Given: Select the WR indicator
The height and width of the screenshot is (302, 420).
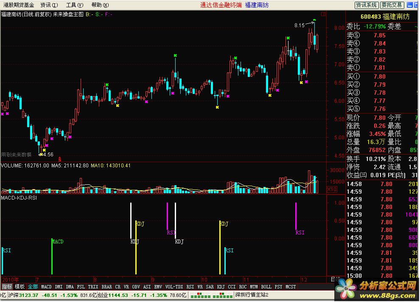Looking at the screenshot, I should tap(200, 287).
